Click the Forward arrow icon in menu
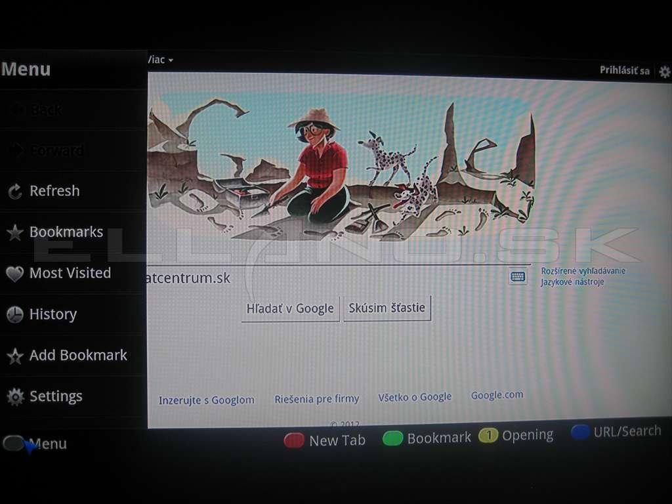The height and width of the screenshot is (504, 672). [x=17, y=150]
